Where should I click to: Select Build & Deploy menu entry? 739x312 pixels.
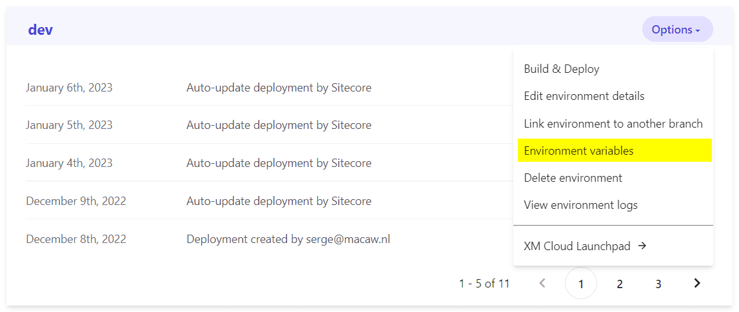point(562,69)
